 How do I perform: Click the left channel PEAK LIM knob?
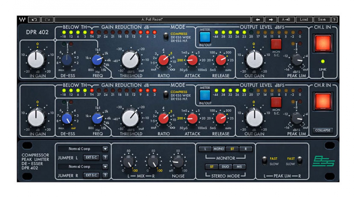pyautogui.click(x=297, y=60)
